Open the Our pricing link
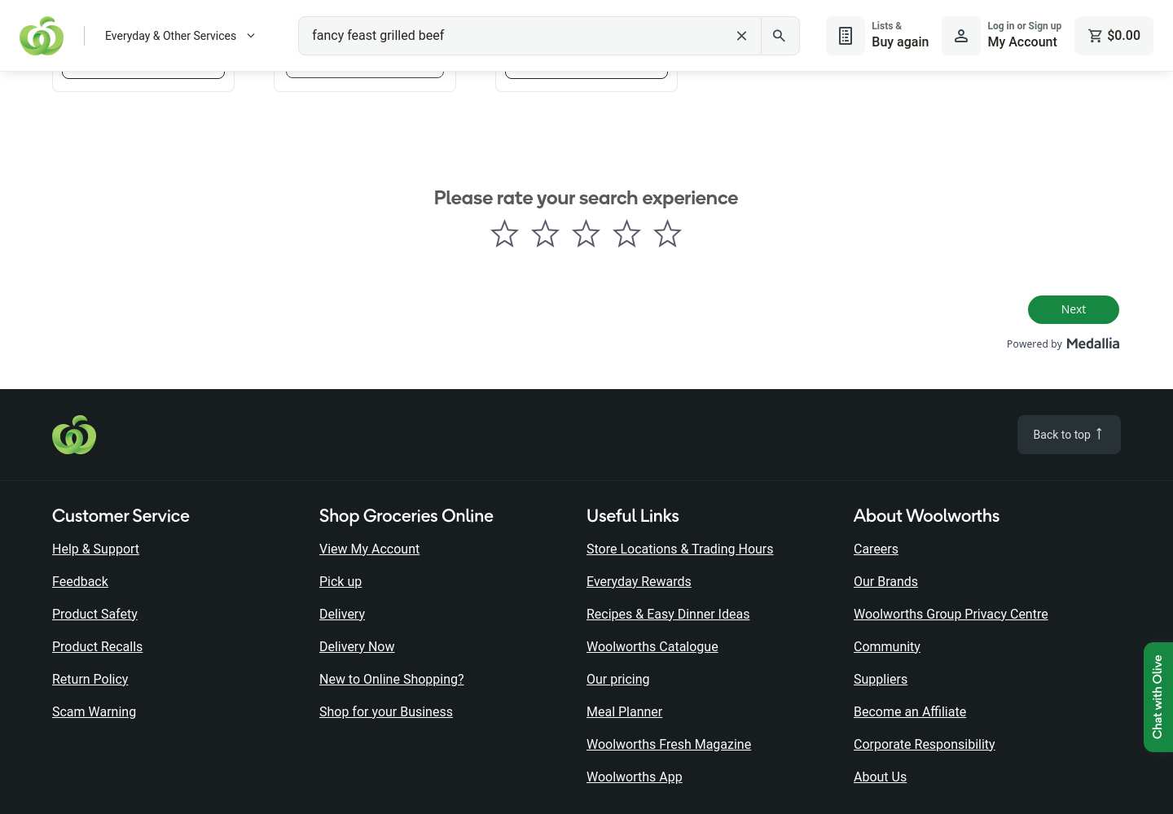 (617, 679)
